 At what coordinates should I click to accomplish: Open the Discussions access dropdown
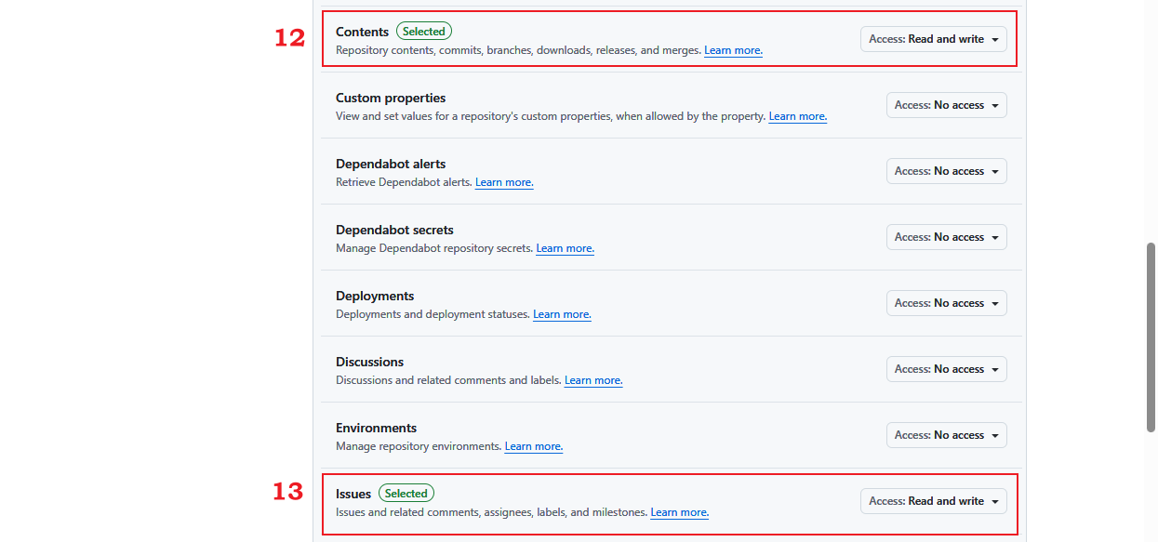click(x=946, y=369)
